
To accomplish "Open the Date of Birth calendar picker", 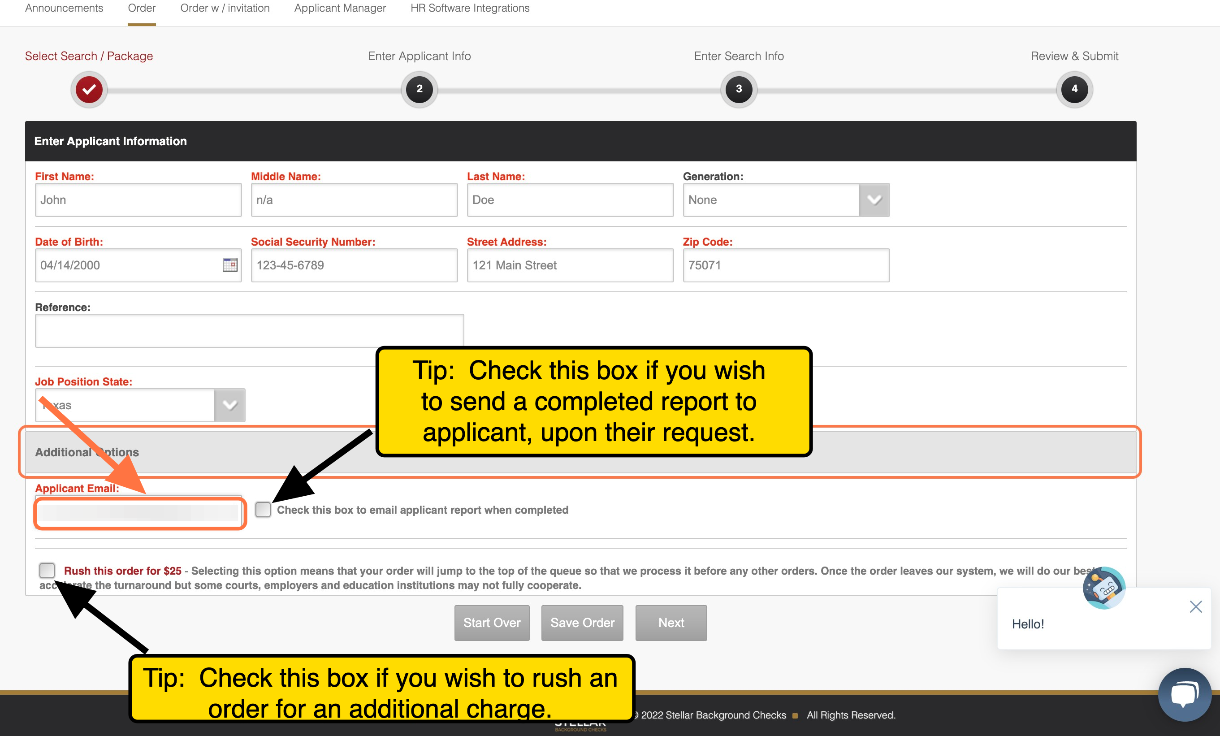I will click(x=230, y=265).
